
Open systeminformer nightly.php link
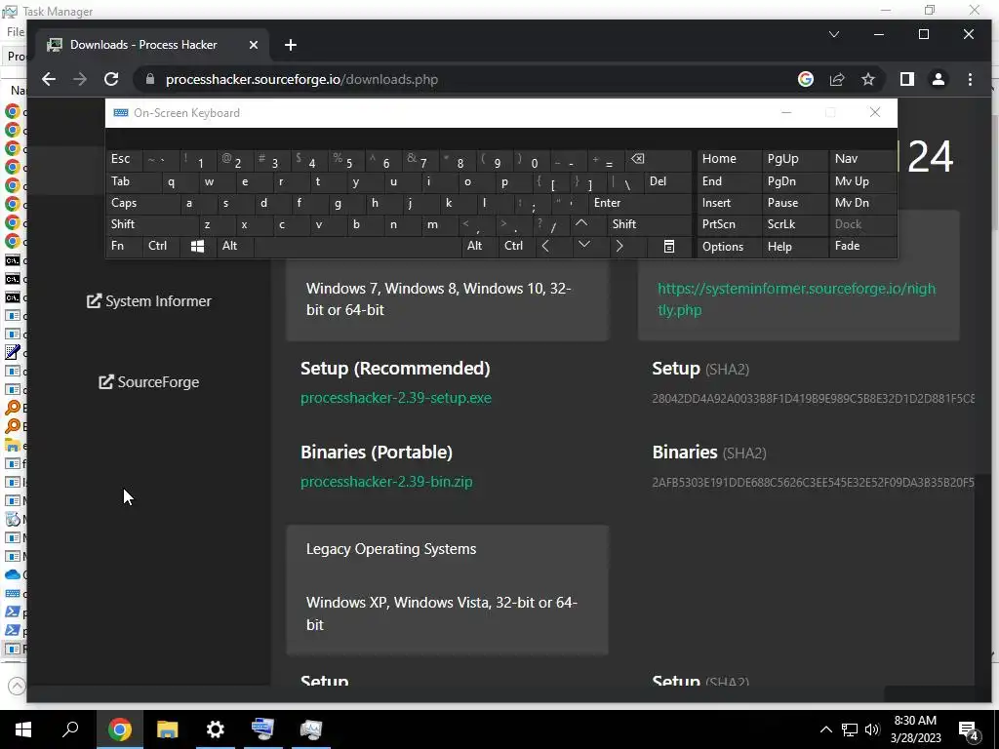click(796, 299)
